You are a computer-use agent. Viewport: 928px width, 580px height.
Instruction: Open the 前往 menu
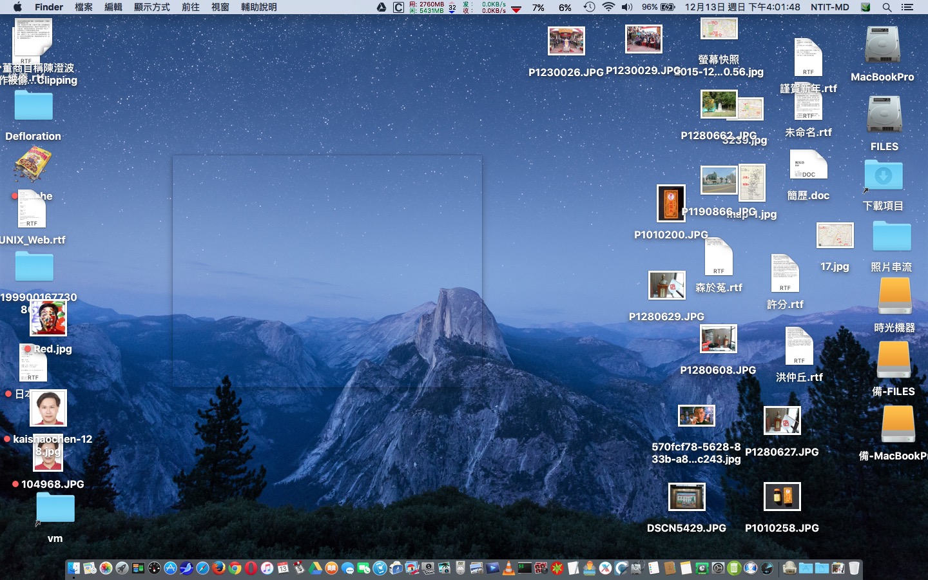(190, 7)
